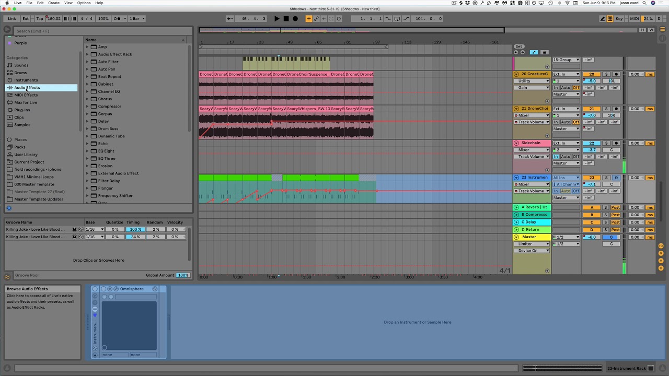Solo the 20 CreatureG track
This screenshot has height=376, width=669.
coord(606,74)
